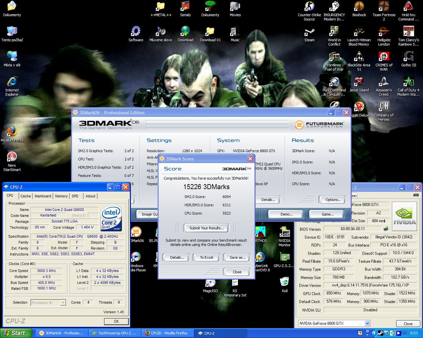Open the Mluvene slovo desktop icon

click(161, 34)
